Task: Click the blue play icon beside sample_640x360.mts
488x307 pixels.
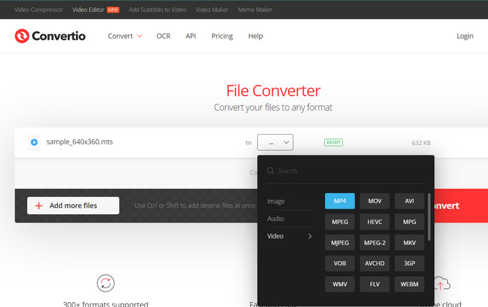Action: [x=34, y=142]
